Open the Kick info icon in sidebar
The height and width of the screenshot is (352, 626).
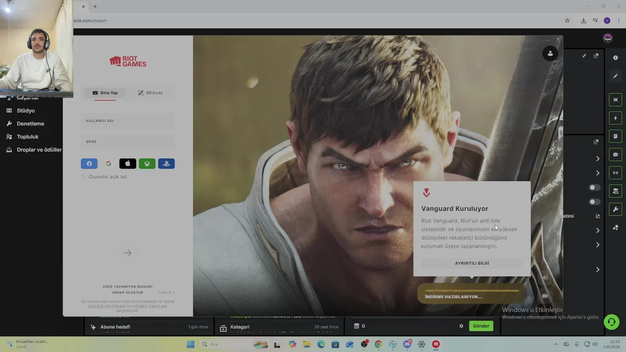pos(615,58)
